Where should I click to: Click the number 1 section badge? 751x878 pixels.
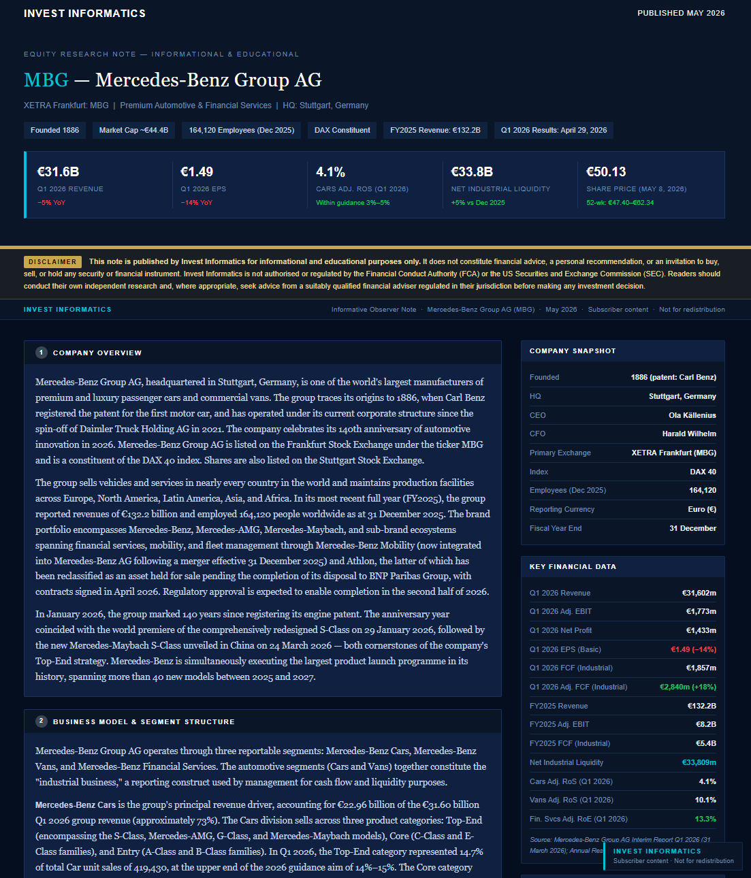(42, 353)
